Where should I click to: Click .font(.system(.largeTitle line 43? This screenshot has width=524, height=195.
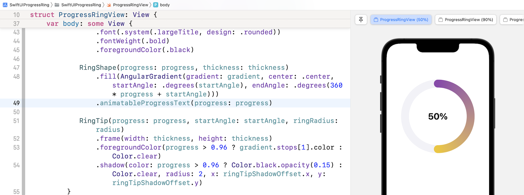pos(188,32)
